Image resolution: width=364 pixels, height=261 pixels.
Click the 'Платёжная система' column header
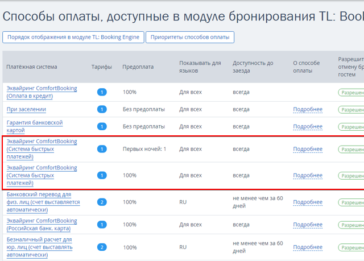pos(32,67)
